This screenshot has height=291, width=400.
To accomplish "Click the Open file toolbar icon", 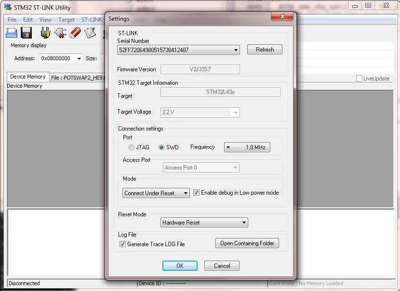I will [12, 33].
